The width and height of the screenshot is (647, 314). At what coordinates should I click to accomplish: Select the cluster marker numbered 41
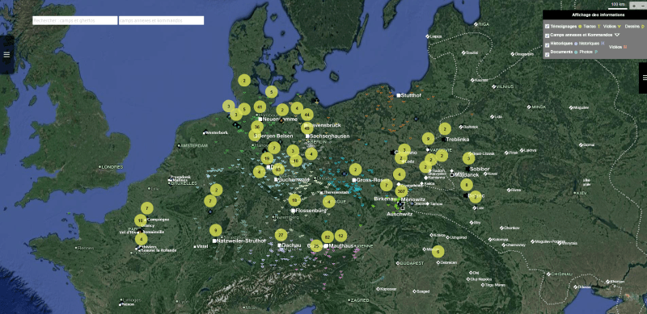click(x=260, y=107)
